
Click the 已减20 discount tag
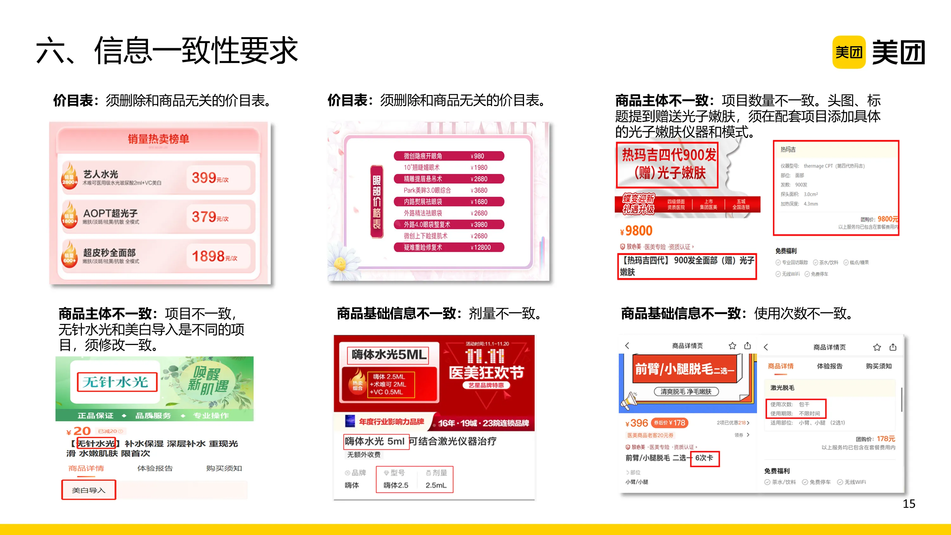click(x=110, y=431)
